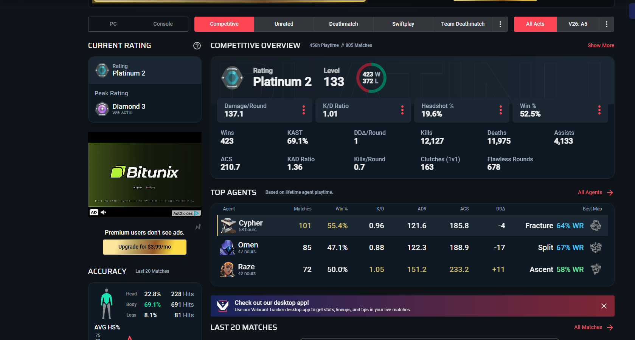Click Show More in Competitive Overview

601,45
